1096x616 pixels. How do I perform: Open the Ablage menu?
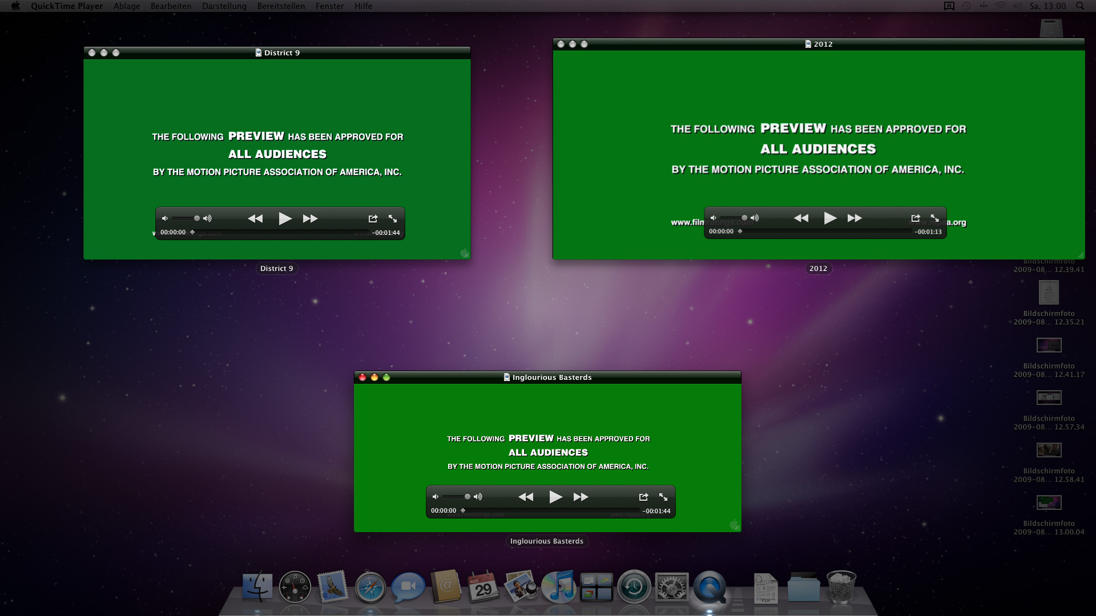[x=127, y=6]
